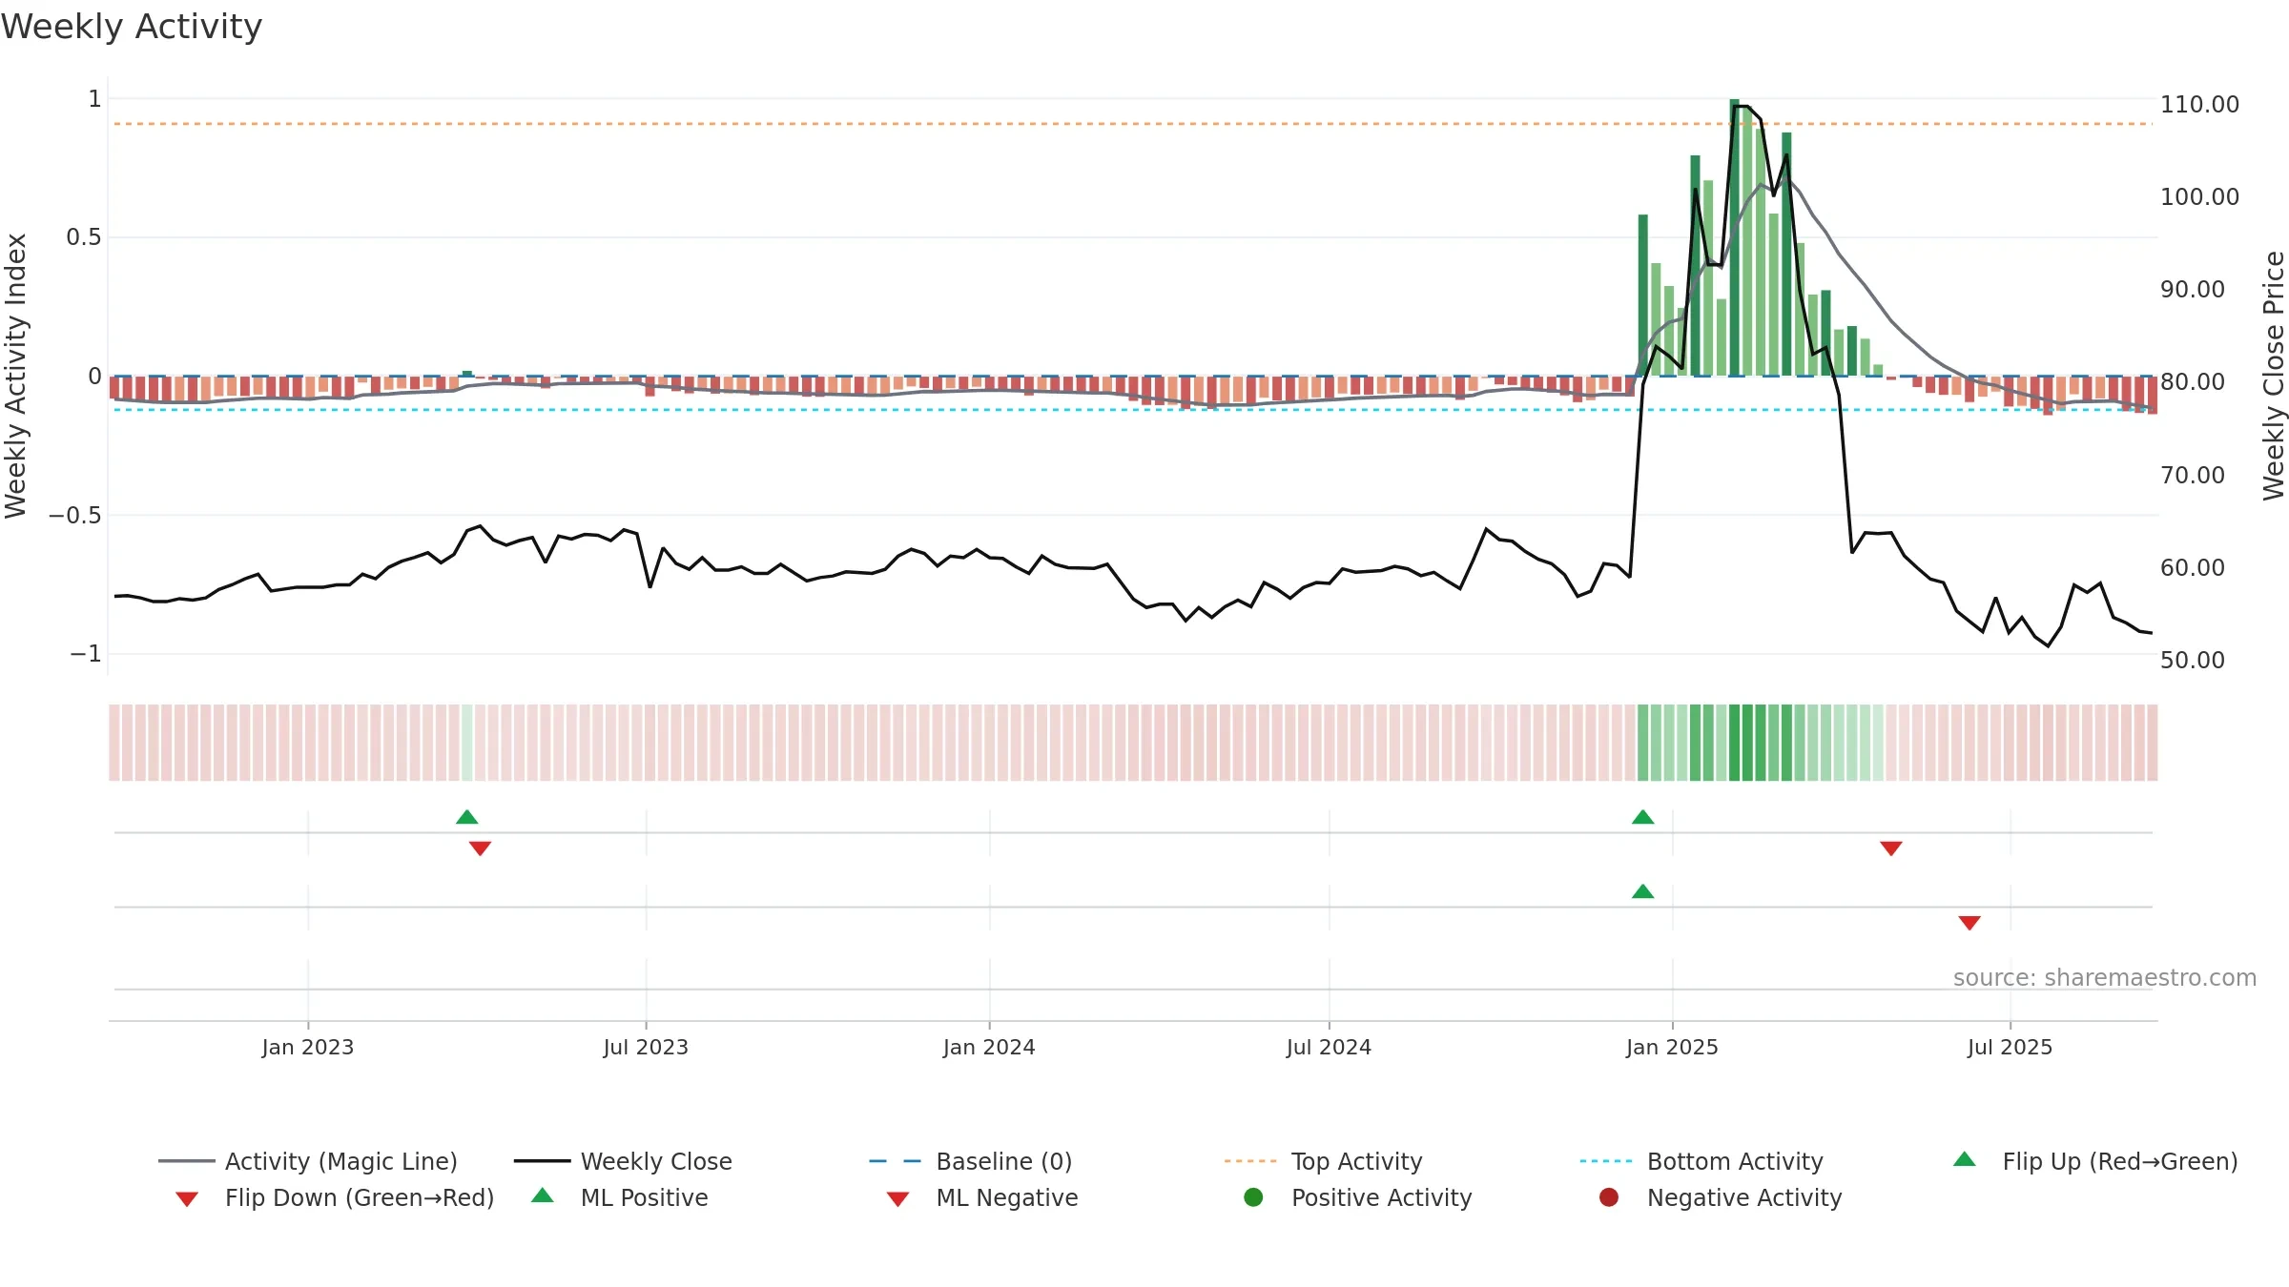Click red flip-down marker after Jan 2025
Image resolution: width=2289 pixels, height=1287 pixels.
tap(1891, 848)
